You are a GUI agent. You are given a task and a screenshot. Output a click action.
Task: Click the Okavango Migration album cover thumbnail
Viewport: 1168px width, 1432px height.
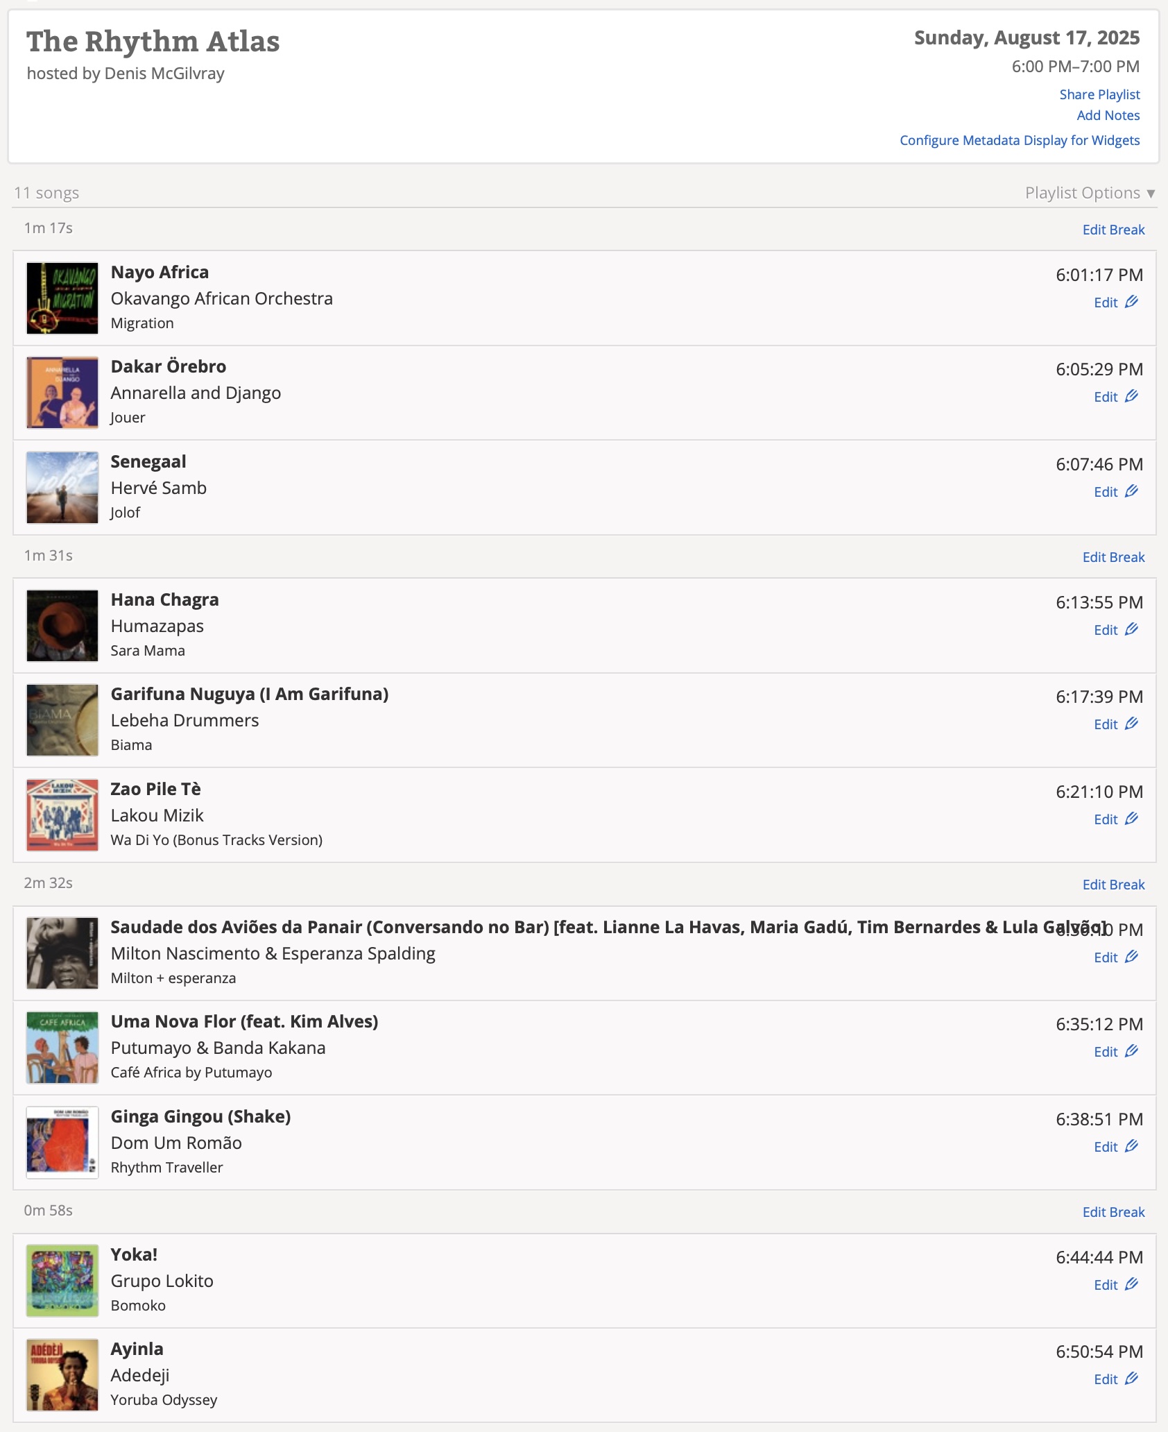click(x=62, y=298)
